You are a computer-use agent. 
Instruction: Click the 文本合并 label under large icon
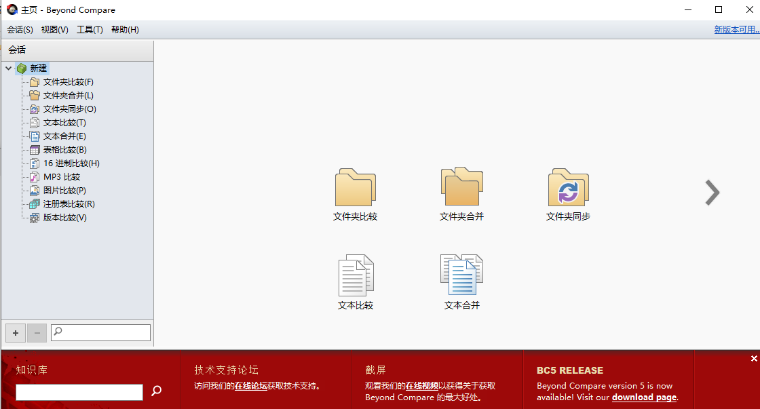[x=462, y=305]
